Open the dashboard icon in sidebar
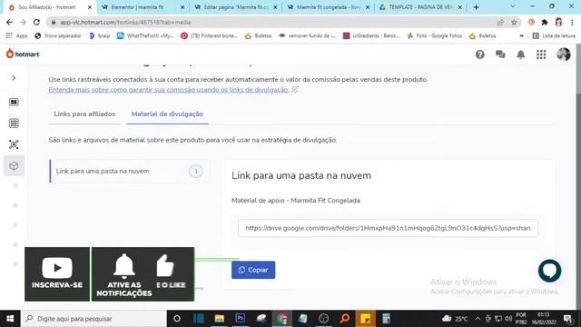 [14, 102]
